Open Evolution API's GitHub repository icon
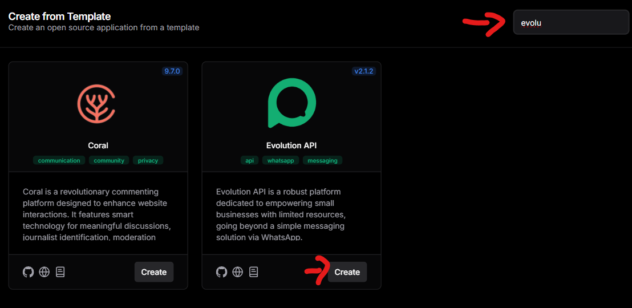Image resolution: width=632 pixels, height=308 pixels. pos(221,272)
